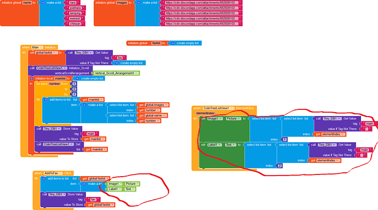
Task: Open get elementIndex dropdown in set Image1.Picture
Action: pyautogui.click(x=342, y=134)
